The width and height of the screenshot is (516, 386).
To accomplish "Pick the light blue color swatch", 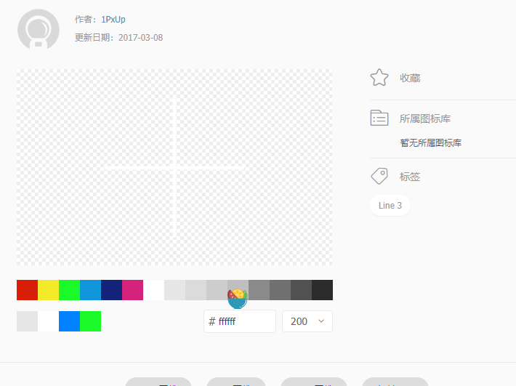I will 91,290.
